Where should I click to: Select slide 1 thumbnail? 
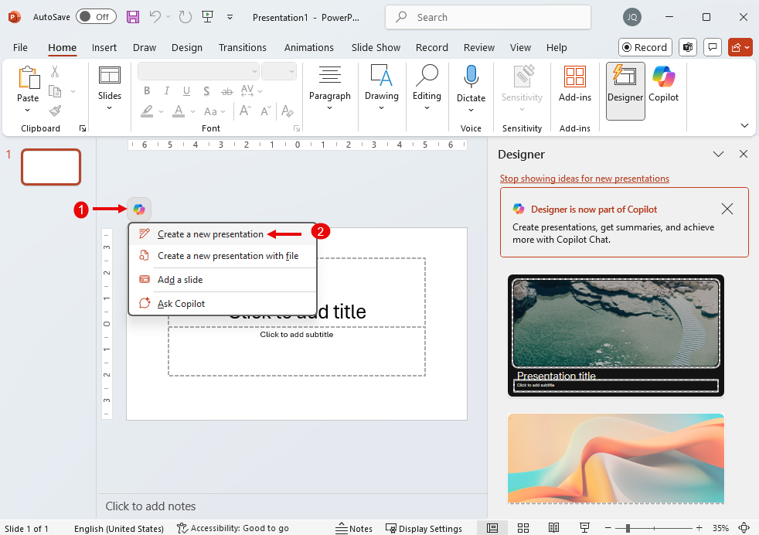point(51,167)
